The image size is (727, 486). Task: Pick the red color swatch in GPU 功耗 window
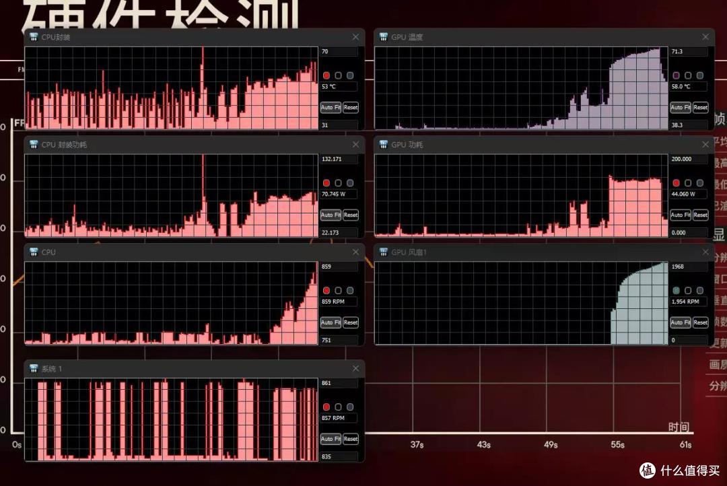[x=676, y=183]
